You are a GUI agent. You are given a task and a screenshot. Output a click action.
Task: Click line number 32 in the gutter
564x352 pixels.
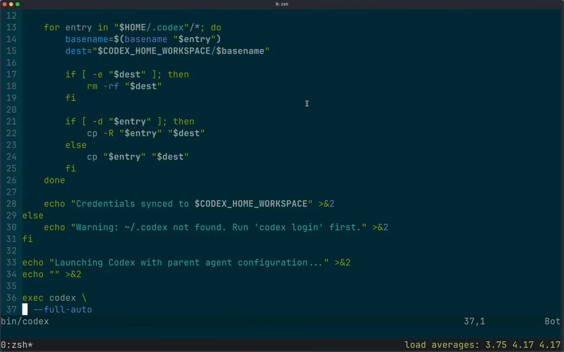12,251
